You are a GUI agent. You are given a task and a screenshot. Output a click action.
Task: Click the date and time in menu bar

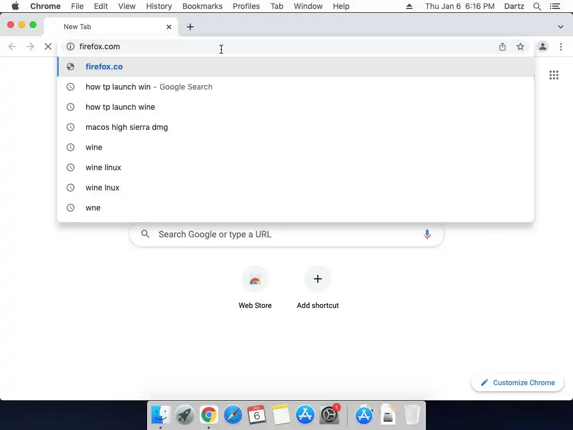460,6
